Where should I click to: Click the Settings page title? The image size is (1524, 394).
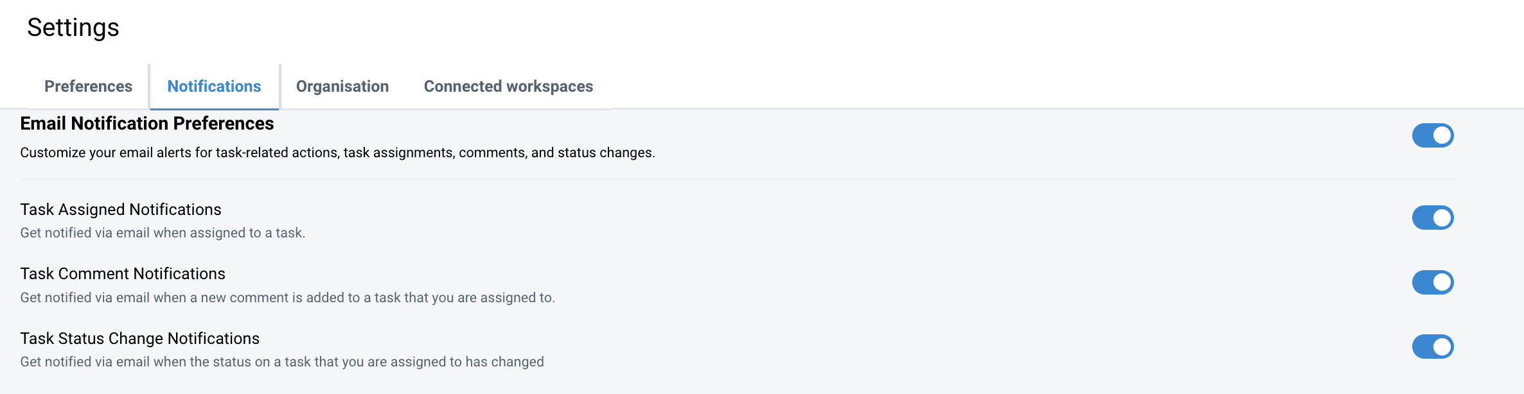click(x=73, y=28)
